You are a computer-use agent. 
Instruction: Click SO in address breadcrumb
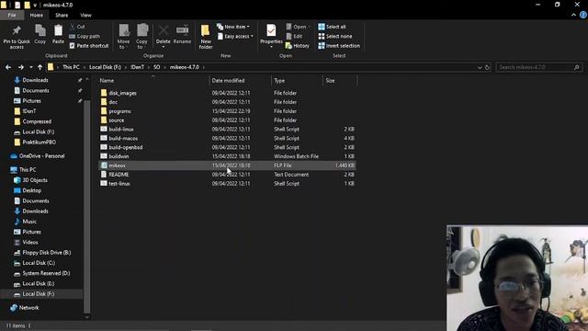(x=156, y=67)
